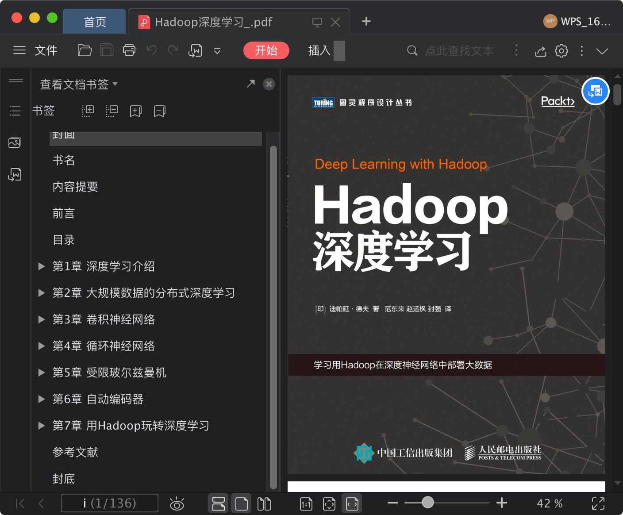Select the 插入 tab
This screenshot has width=623, height=515.
click(x=319, y=50)
